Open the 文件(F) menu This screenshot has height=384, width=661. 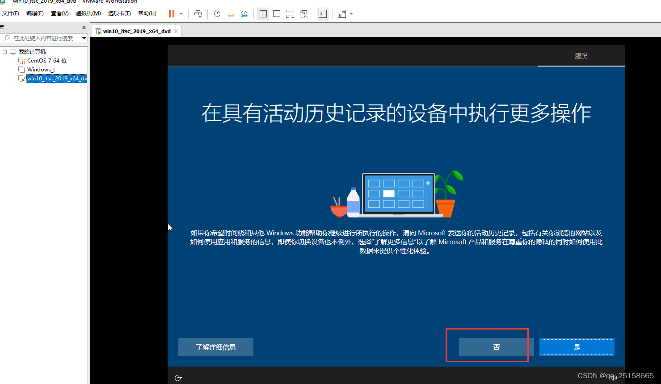(x=11, y=13)
